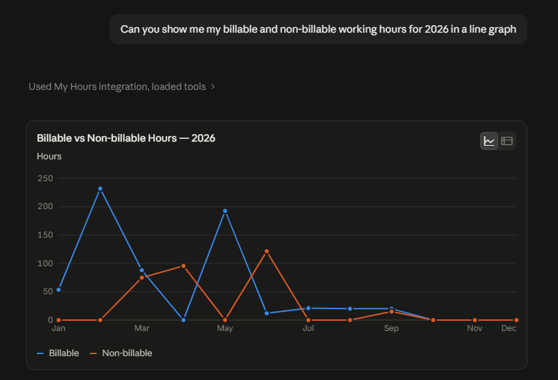Click the '50' y-axis value
The image size is (558, 380).
[x=48, y=291]
